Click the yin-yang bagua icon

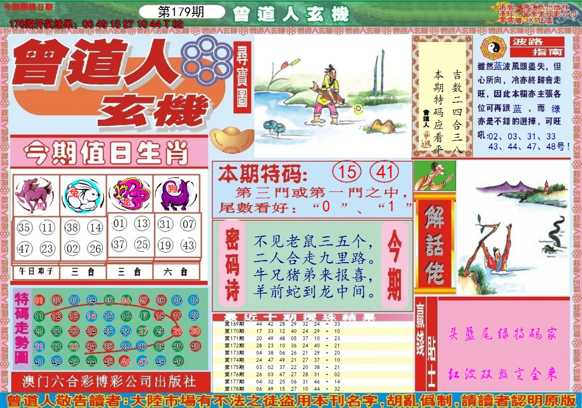(x=491, y=47)
